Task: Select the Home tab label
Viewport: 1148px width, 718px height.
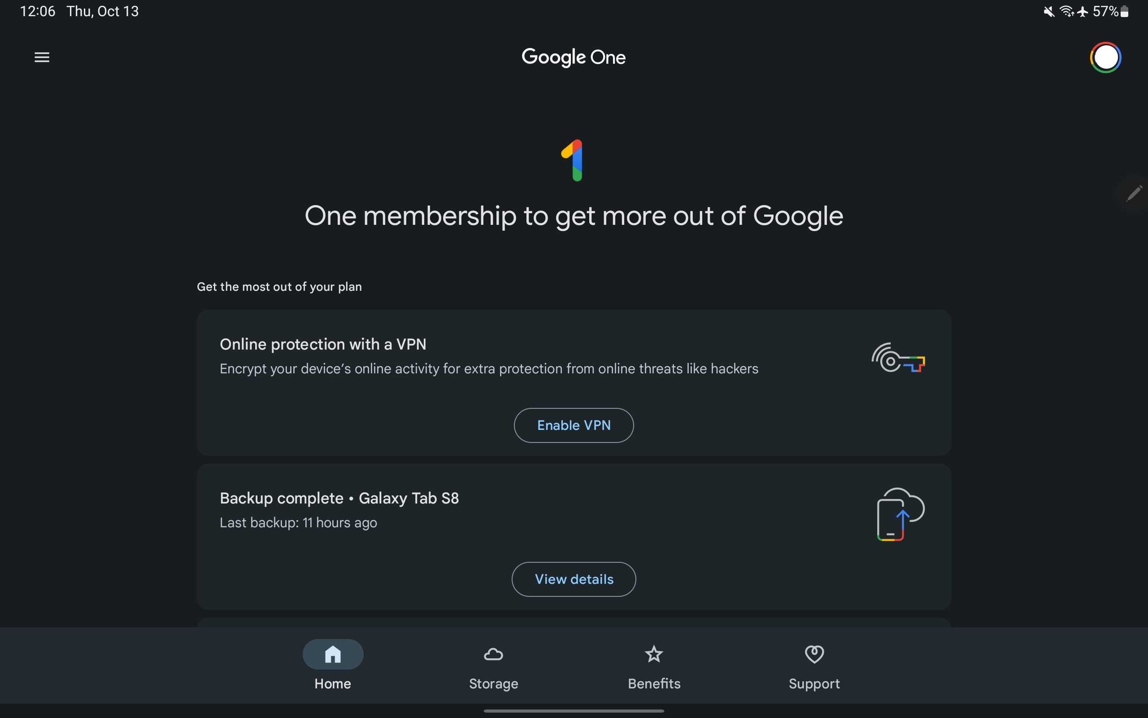Action: 333,683
